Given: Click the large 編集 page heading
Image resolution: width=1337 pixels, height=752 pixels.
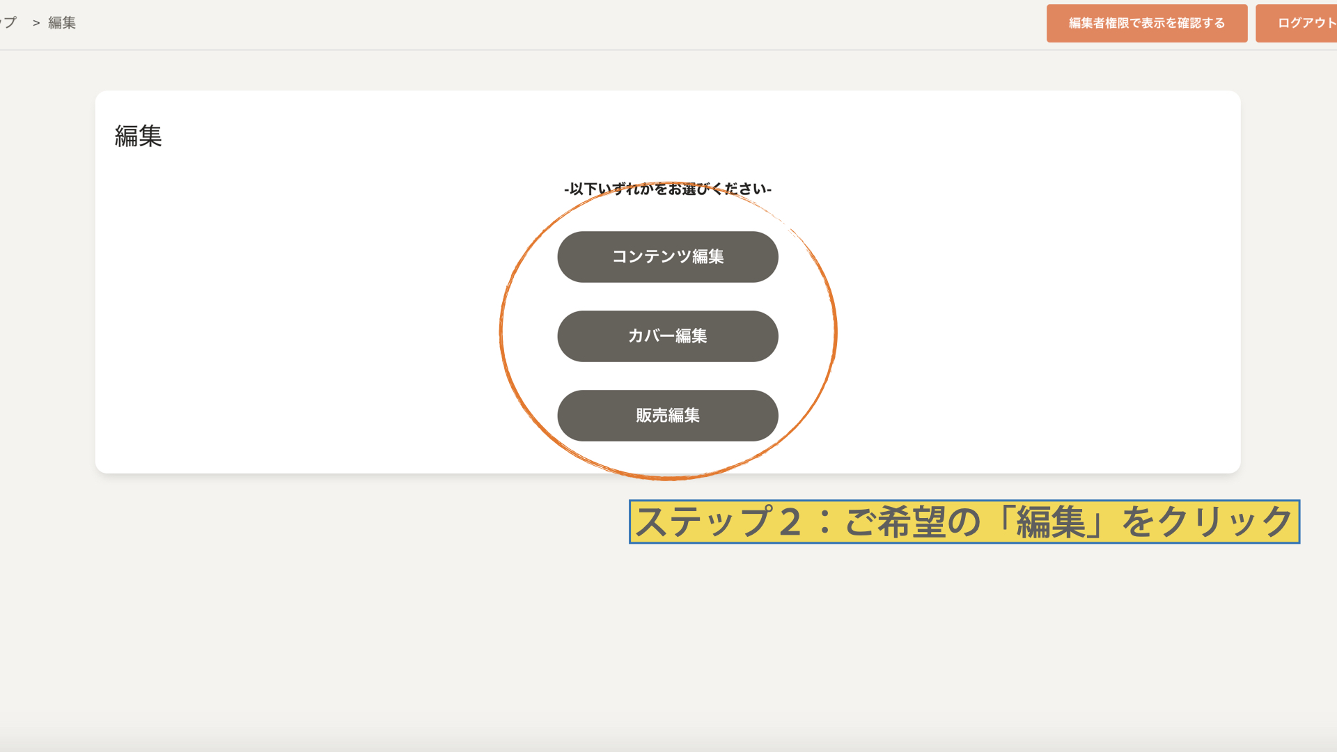Looking at the screenshot, I should tap(138, 136).
